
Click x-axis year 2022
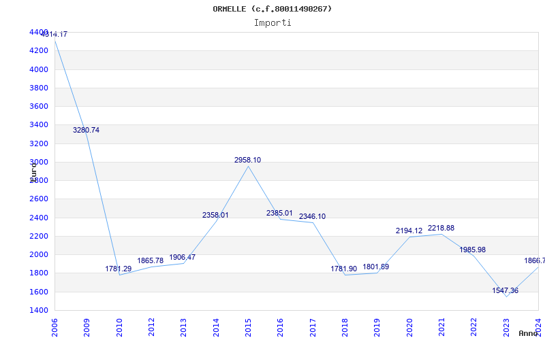[473, 327]
